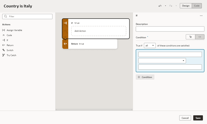
Task: Click the first condition operand field
Action: [170, 55]
